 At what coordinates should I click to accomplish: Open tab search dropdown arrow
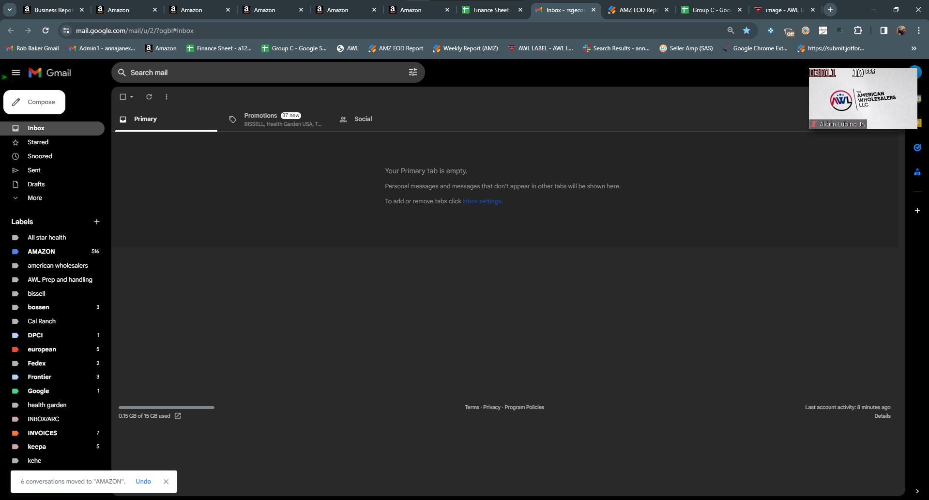pos(10,10)
